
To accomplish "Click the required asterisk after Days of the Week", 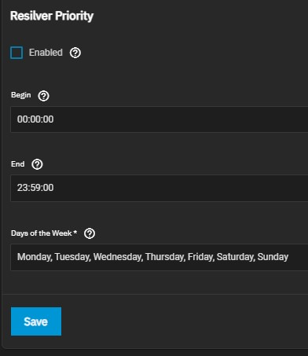I will (x=75, y=232).
